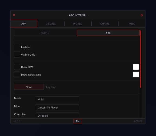156x136 pixels.
Task: Click the right red diamond icon in title bar
Action: pos(142,15)
